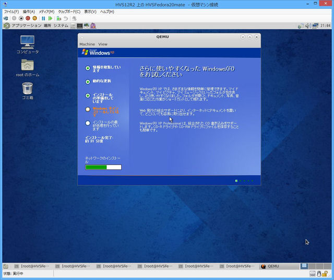The width and height of the screenshot is (334, 280).
Task: Send Ctrl+Alt+Del using the toolbar icon
Action: point(6,18)
